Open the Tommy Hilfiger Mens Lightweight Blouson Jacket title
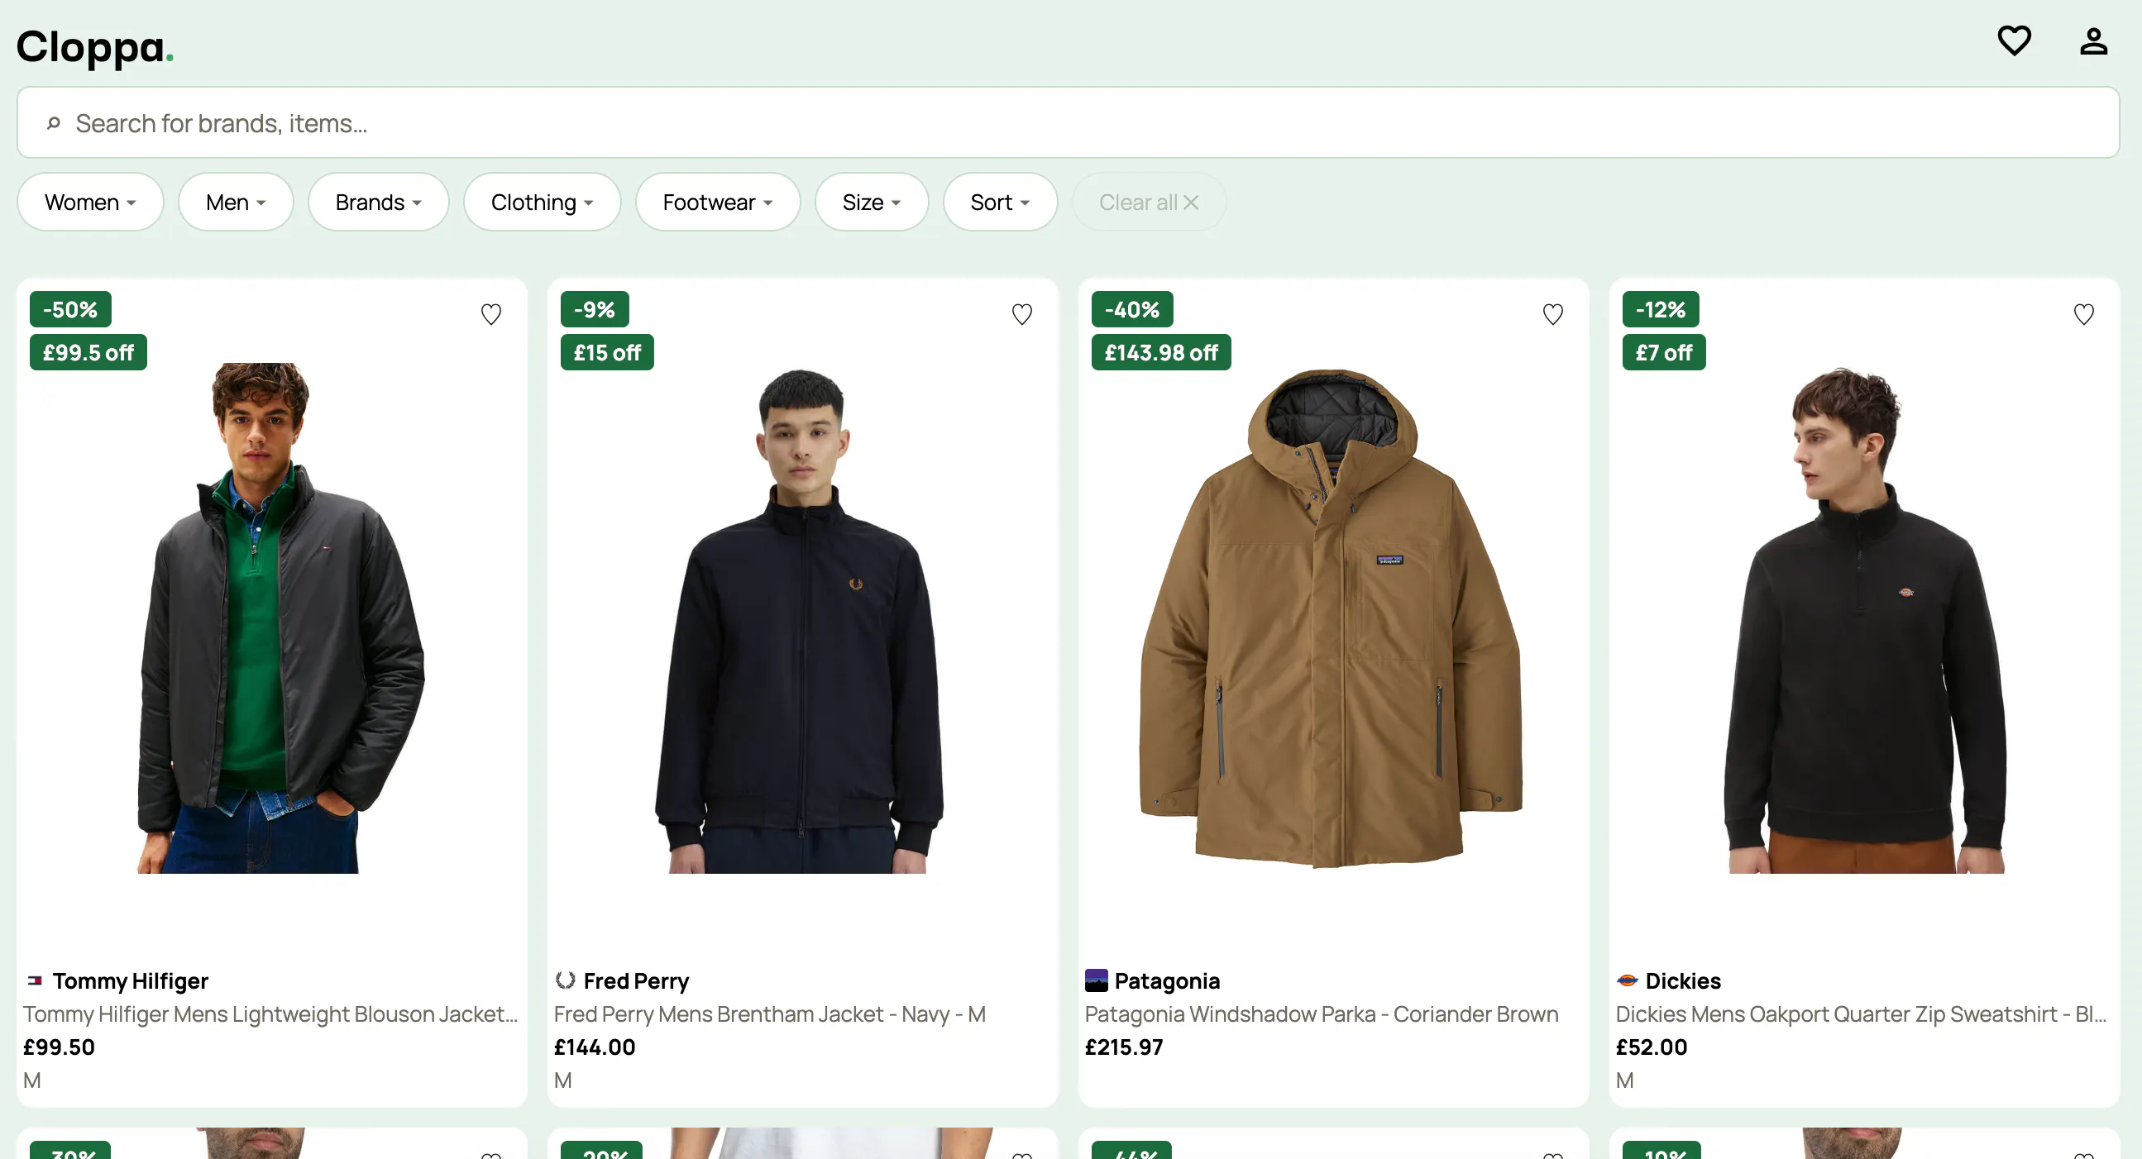This screenshot has width=2142, height=1159. (270, 1014)
